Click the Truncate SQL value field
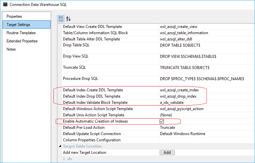The height and width of the screenshot is (163, 255). (206, 67)
